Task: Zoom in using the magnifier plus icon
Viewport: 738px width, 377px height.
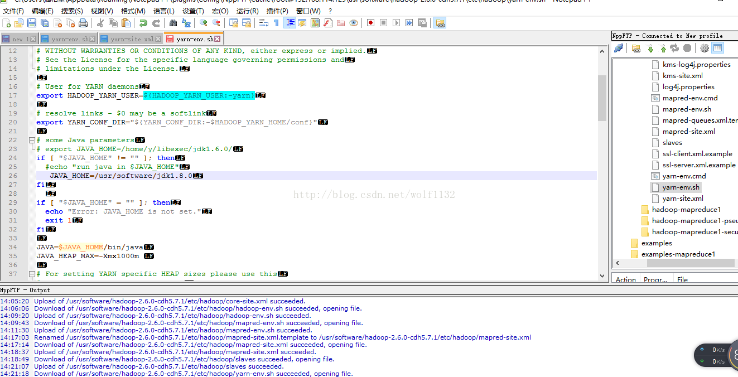Action: tap(203, 23)
